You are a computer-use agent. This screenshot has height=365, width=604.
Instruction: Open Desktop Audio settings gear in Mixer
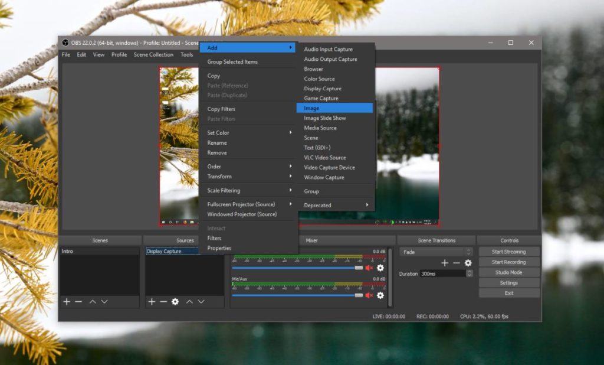380,268
